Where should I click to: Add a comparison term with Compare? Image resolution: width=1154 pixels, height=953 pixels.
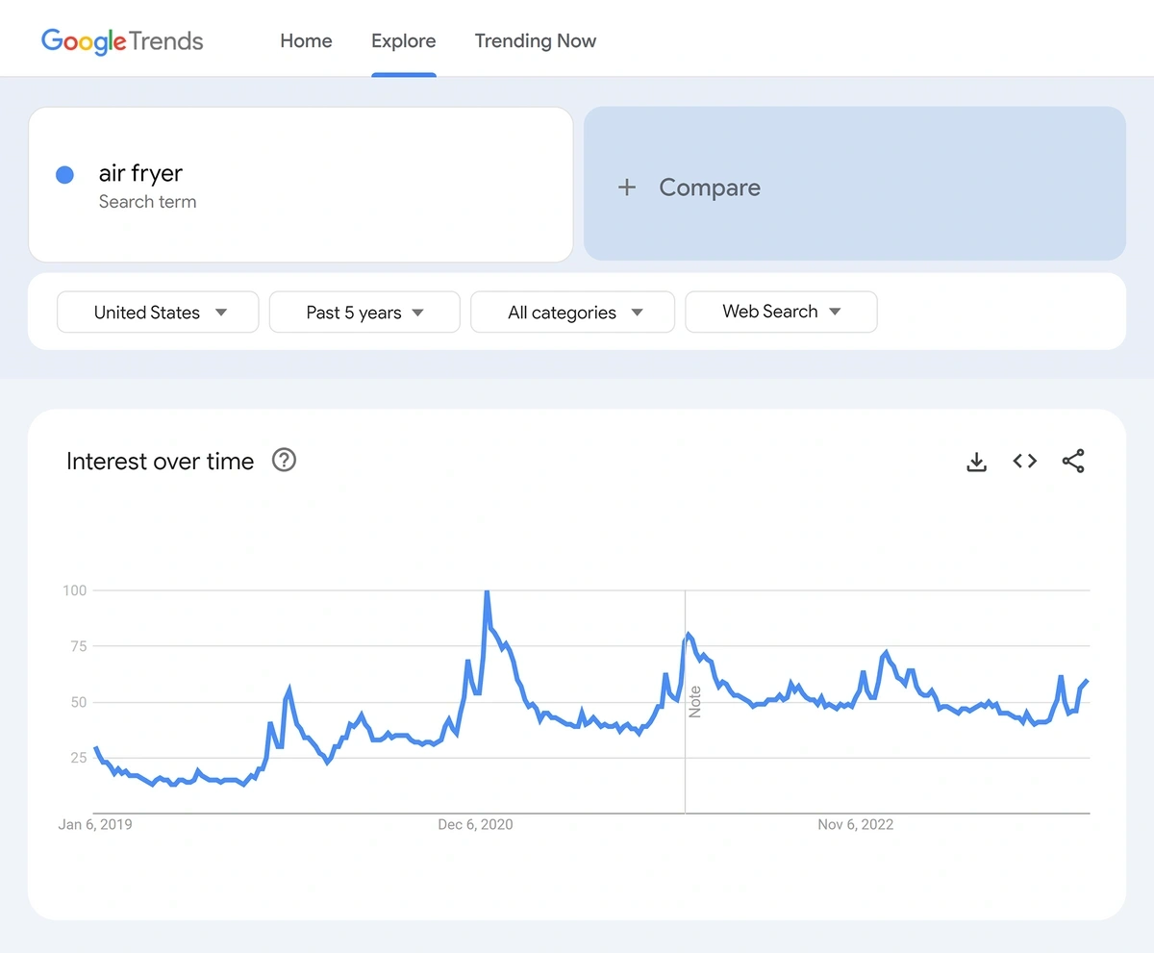click(x=855, y=184)
